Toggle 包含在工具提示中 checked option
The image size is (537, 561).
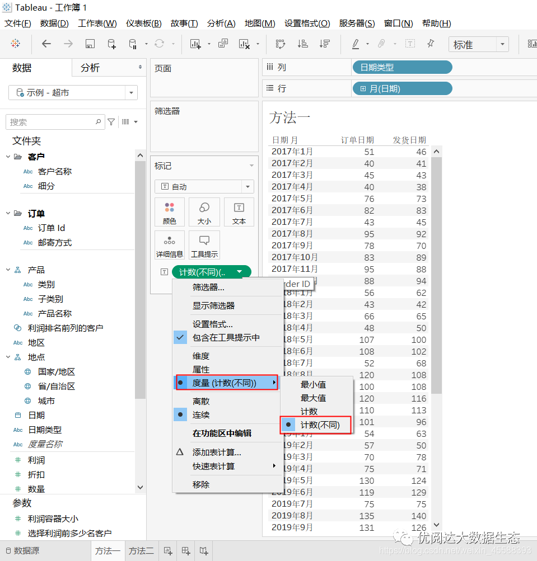pos(227,337)
